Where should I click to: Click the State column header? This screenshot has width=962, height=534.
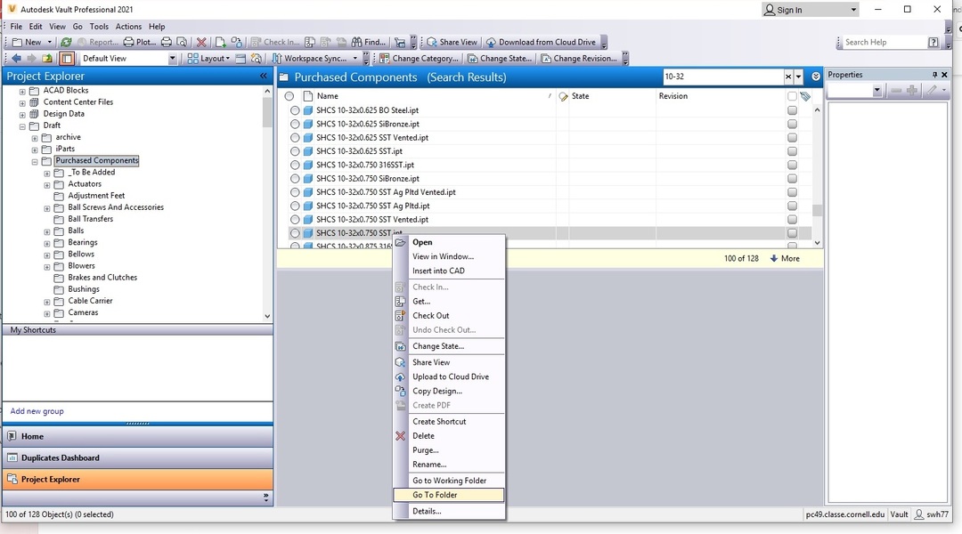581,96
